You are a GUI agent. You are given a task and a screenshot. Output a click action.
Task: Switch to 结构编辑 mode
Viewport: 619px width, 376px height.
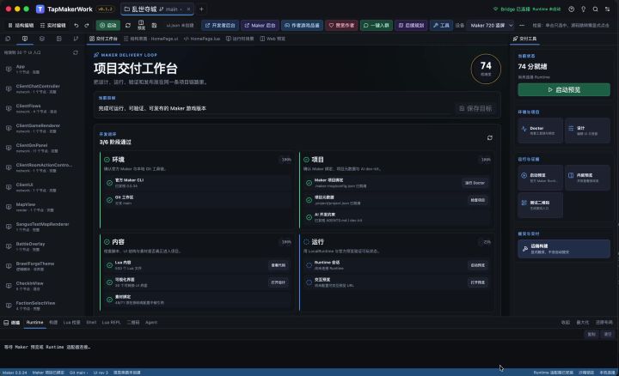(x=21, y=25)
